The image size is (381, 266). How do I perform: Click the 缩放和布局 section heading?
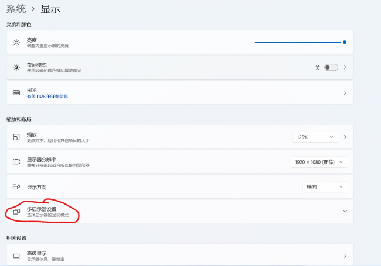[19, 119]
